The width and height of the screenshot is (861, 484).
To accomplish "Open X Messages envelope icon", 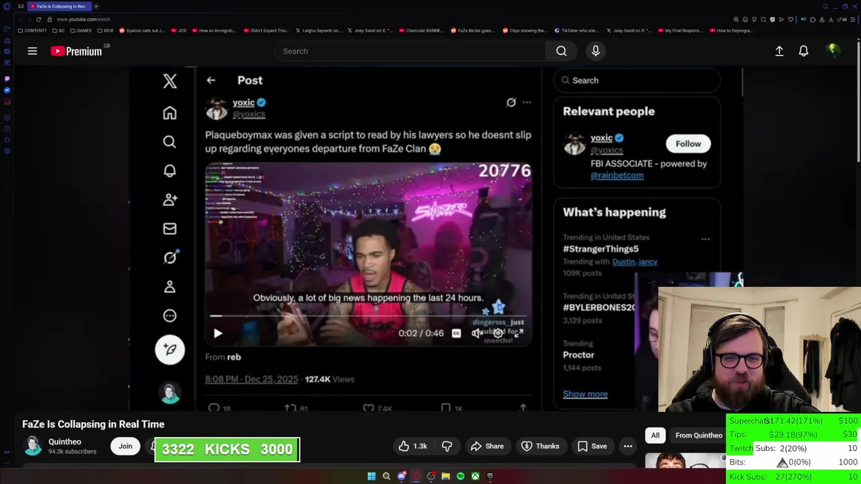I will [x=170, y=229].
